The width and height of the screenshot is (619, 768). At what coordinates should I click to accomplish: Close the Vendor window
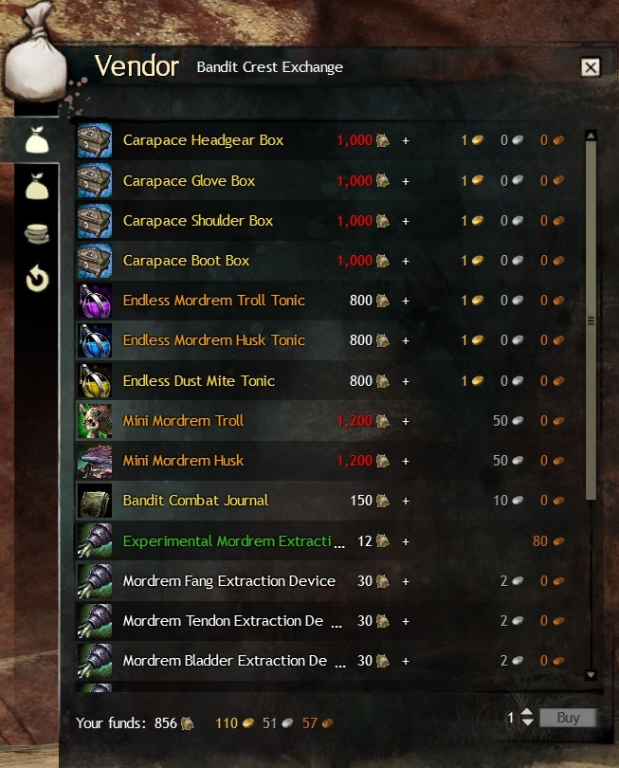pyautogui.click(x=591, y=67)
